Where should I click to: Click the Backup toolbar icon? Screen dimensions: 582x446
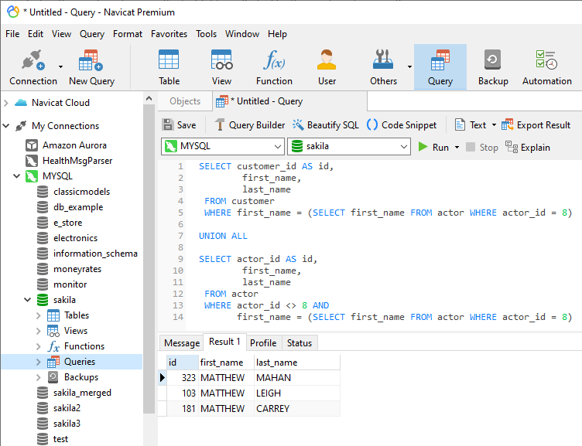pyautogui.click(x=493, y=67)
